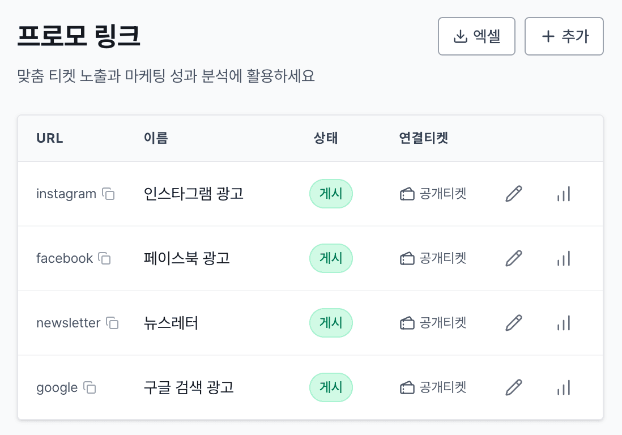
Task: Select the URL column header
Action: [49, 138]
